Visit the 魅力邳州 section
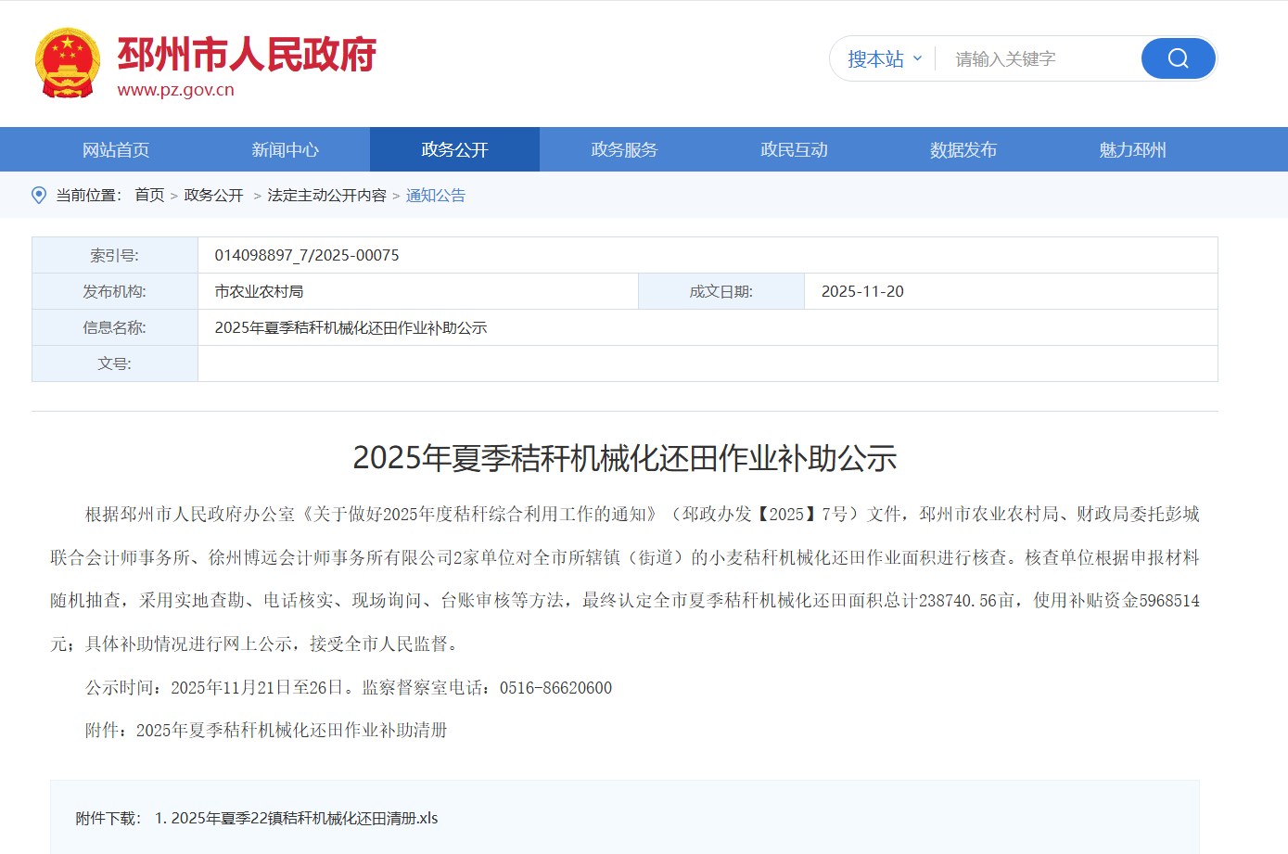Screen dimensions: 1288x854 click(x=1132, y=150)
